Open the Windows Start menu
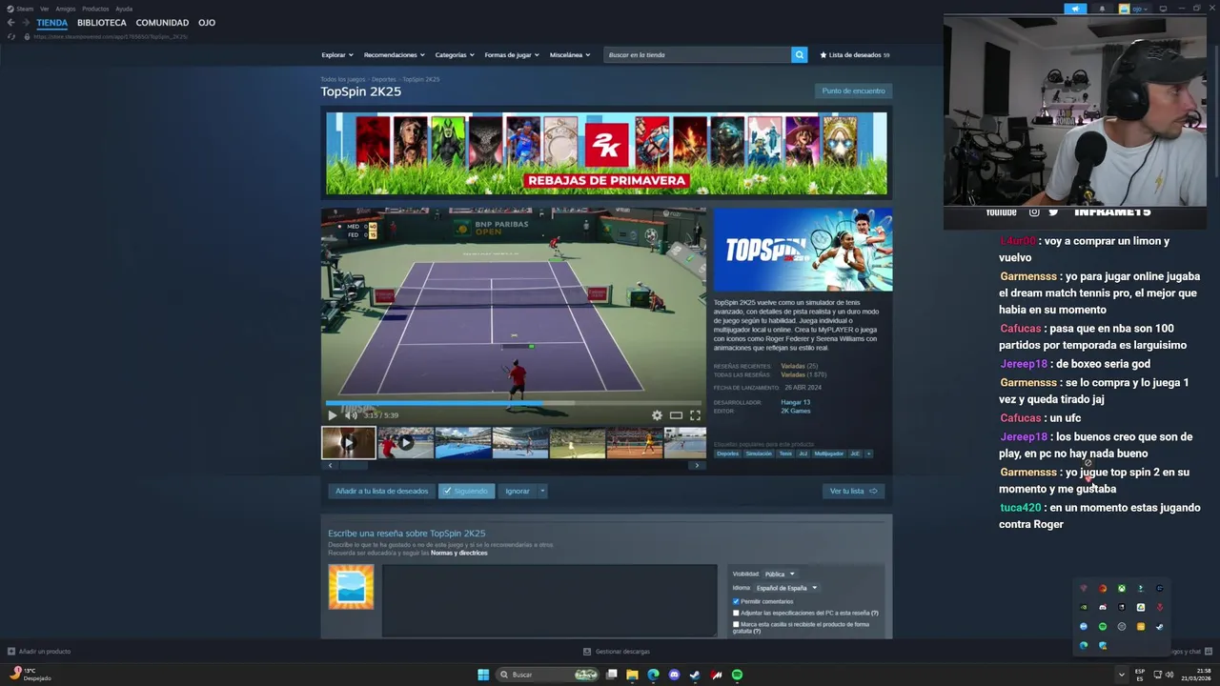1220x686 pixels. [483, 675]
